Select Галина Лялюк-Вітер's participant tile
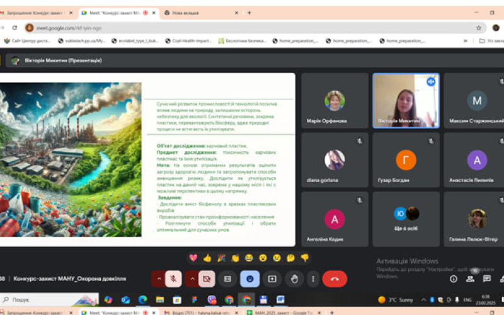Image resolution: width=504 pixels, height=315 pixels. point(474,219)
